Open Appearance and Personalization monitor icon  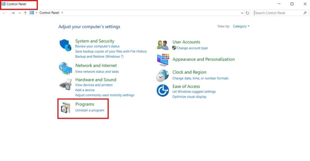(163, 60)
